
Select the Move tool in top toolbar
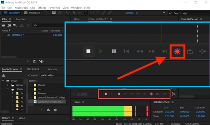click(x=68, y=13)
